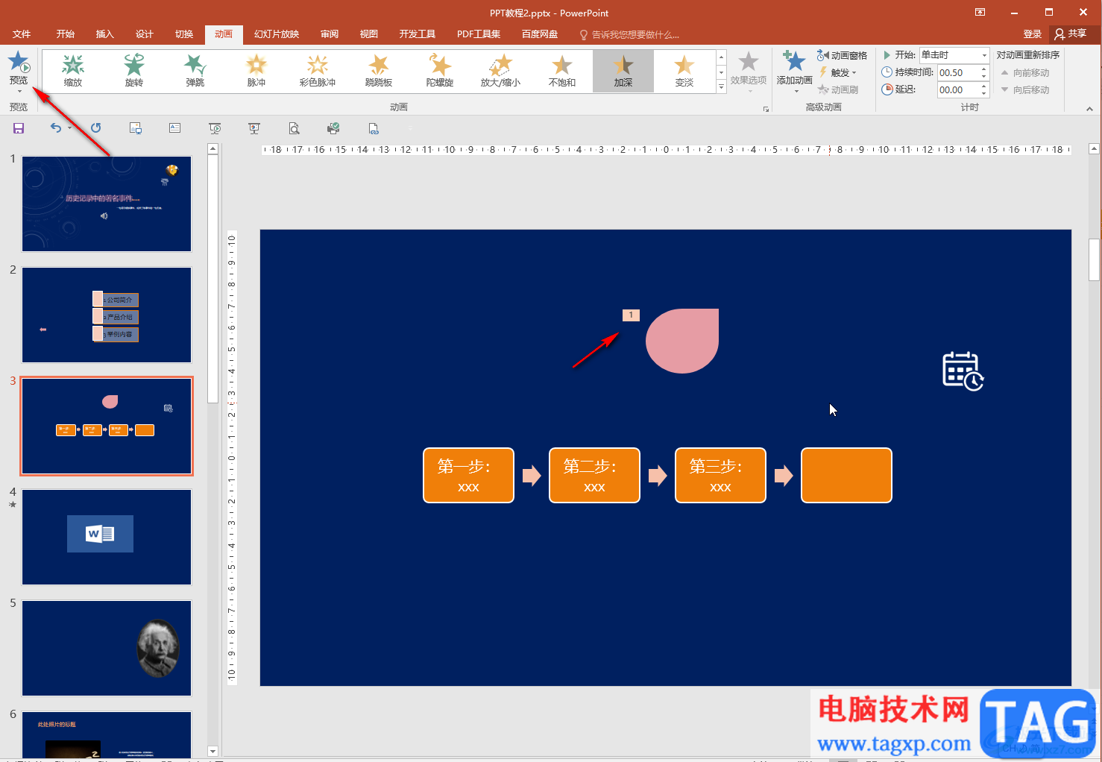Viewport: 1102px width, 762px height.
Task: Open the 预览 preview dropdown arrow
Action: pos(19,91)
